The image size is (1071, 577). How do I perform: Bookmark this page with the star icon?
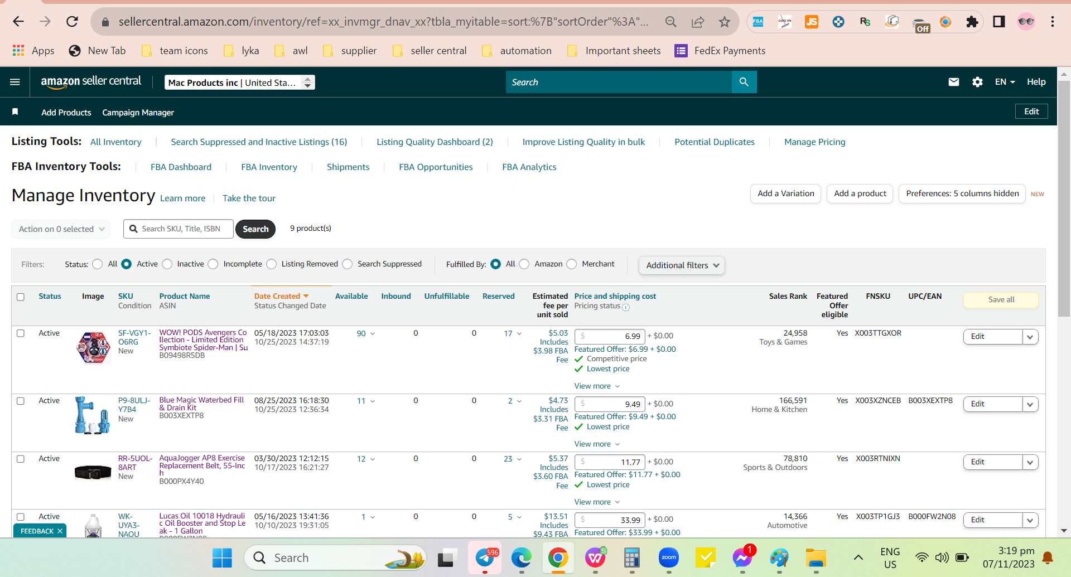coord(724,22)
